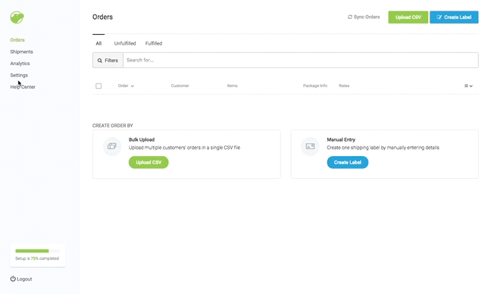Click the Package Info column header
This screenshot has width=485, height=294.
pos(315,86)
